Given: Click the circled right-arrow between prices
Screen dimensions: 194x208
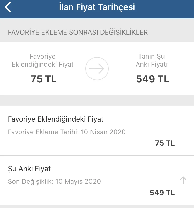Looking at the screenshot, I should (97, 69).
